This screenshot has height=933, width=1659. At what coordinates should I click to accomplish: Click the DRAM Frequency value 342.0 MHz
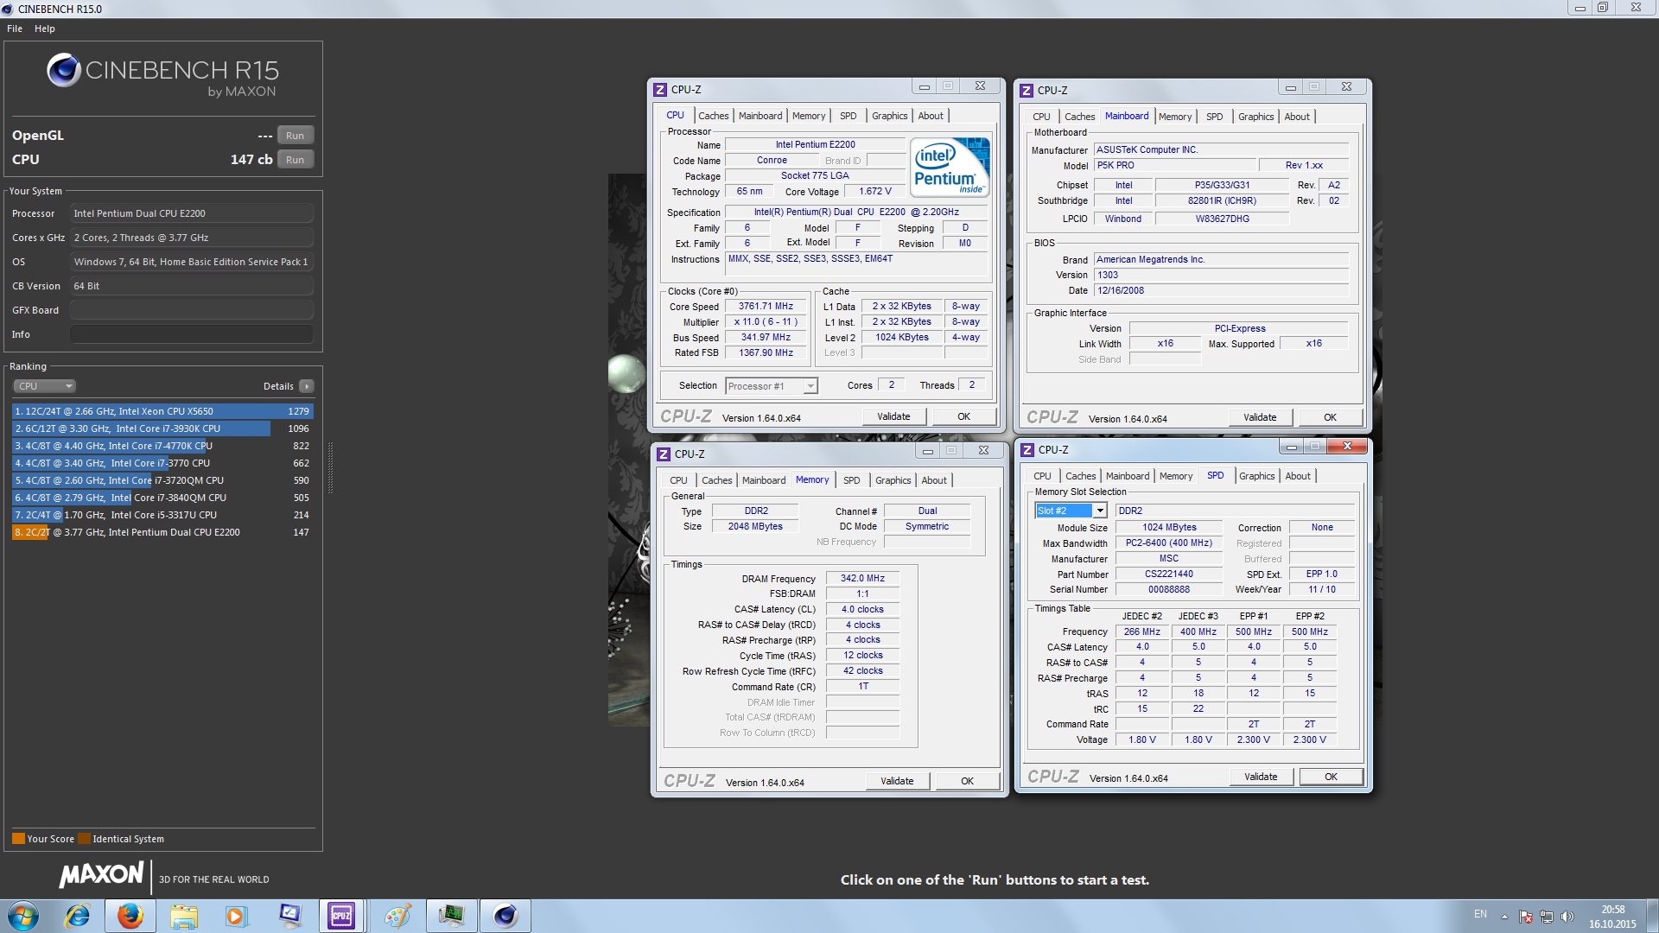tap(862, 579)
